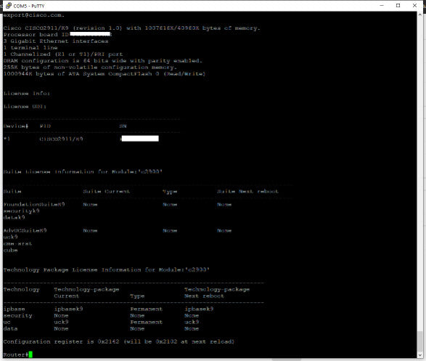Click 'Suite License Information for Module' heading
Viewport: 426px width, 361px height.
83,172
